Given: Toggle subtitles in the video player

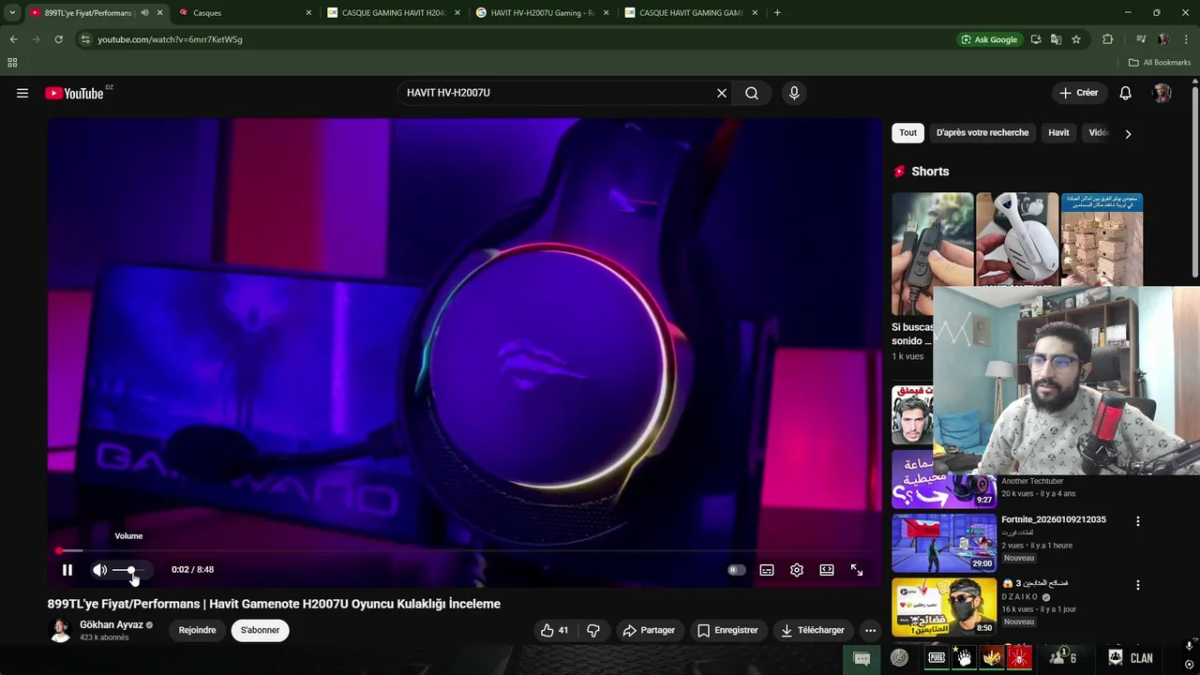Looking at the screenshot, I should pos(767,570).
